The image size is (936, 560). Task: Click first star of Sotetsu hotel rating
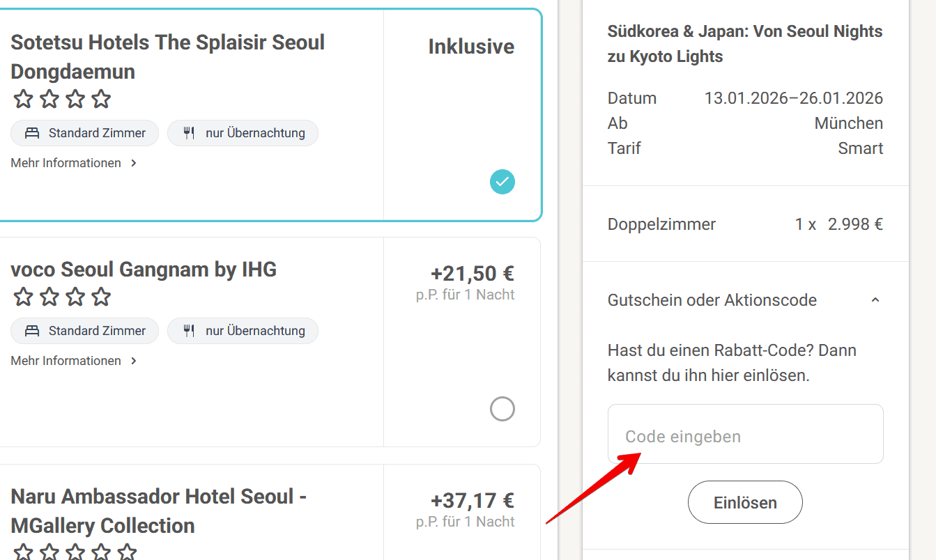coord(23,99)
